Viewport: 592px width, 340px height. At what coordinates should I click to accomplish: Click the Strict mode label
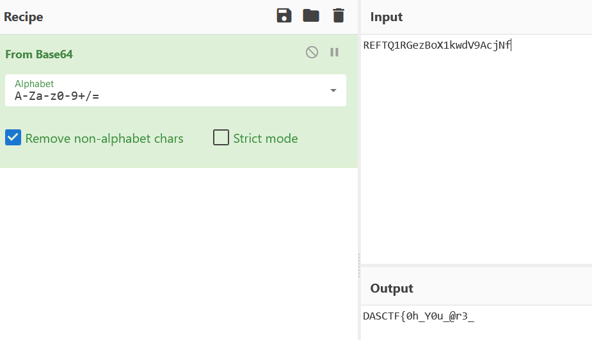tap(266, 138)
